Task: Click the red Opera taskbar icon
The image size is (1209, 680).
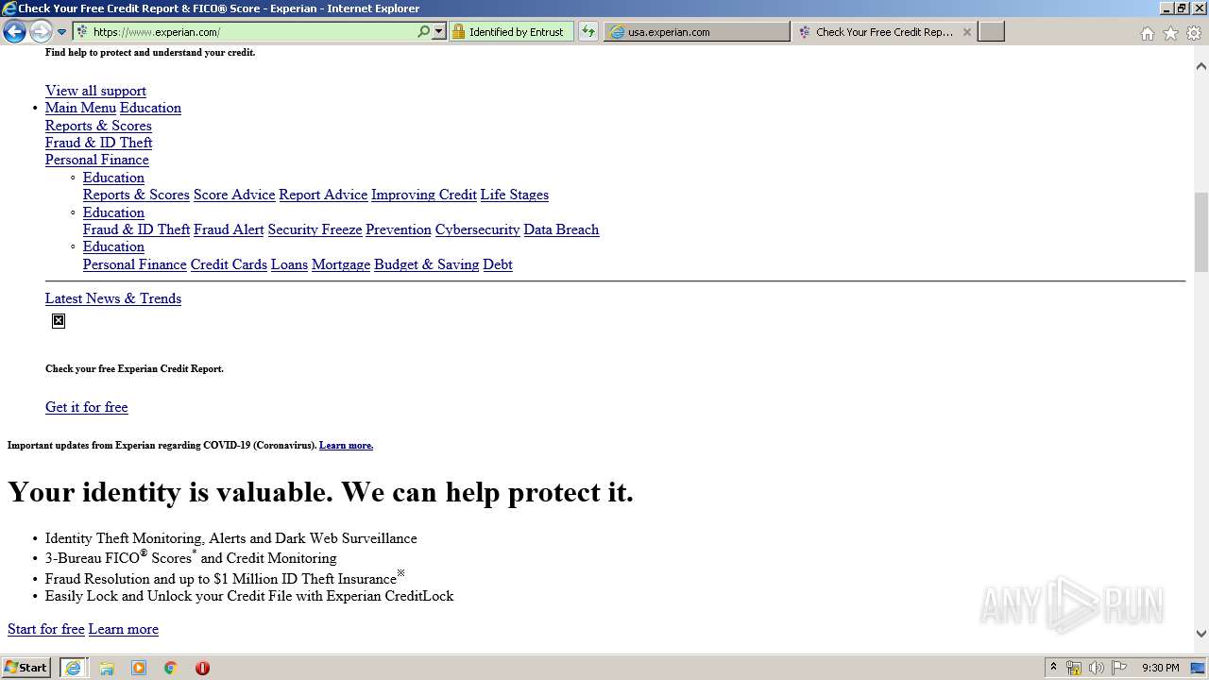Action: tap(202, 668)
